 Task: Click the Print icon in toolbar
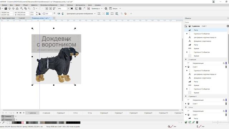(17, 9)
